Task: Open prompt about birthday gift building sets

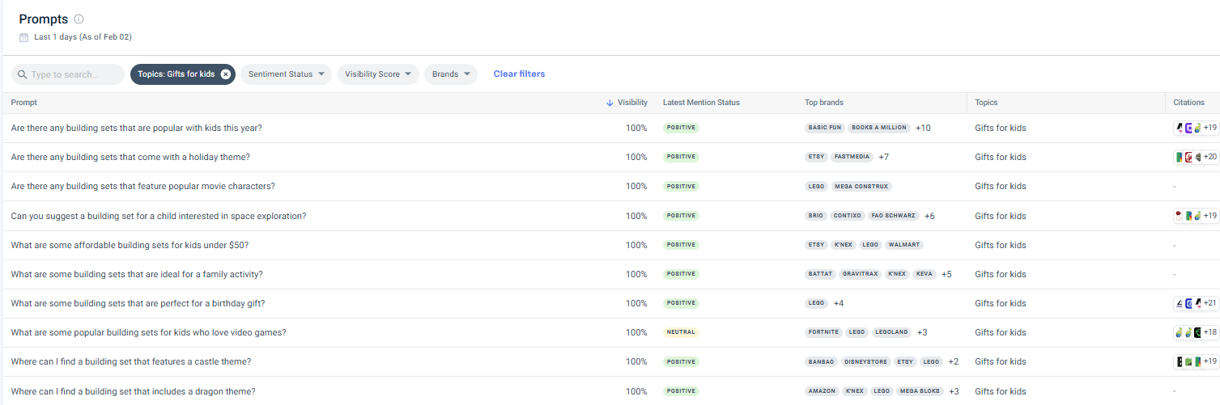Action: [x=138, y=303]
